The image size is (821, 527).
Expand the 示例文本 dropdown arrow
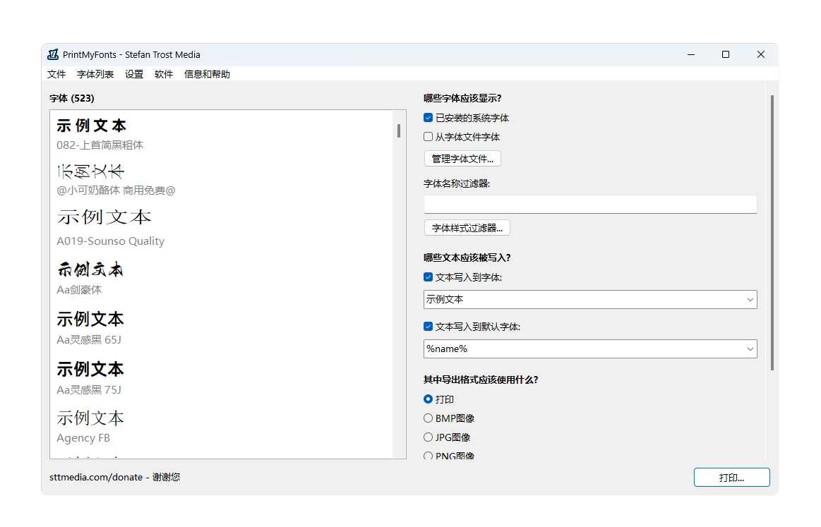[750, 300]
